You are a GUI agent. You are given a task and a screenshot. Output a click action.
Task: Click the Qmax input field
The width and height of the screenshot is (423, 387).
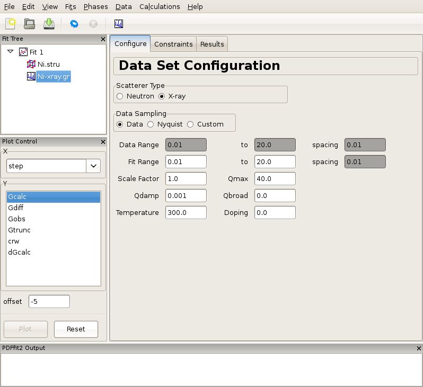point(275,179)
